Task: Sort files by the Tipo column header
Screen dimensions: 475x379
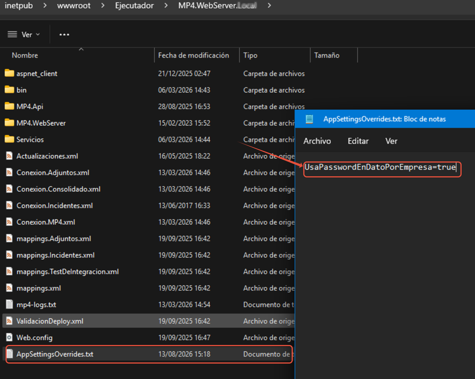Action: tap(250, 55)
